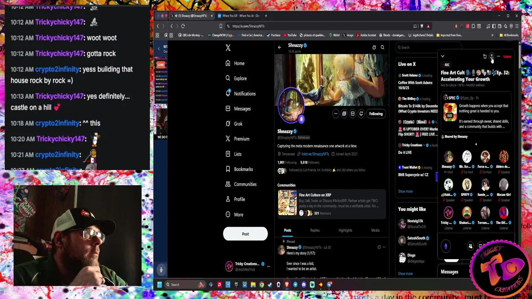Open SatoshiSouth suggested profile
This screenshot has width=532, height=299.
click(417, 240)
